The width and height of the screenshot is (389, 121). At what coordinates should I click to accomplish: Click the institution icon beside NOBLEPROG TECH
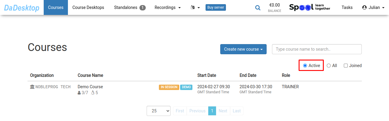pyautogui.click(x=32, y=87)
